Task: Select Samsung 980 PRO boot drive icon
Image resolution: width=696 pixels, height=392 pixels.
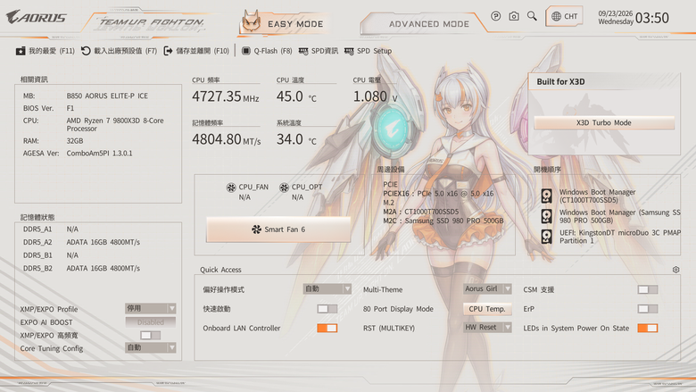Action: pyautogui.click(x=546, y=216)
